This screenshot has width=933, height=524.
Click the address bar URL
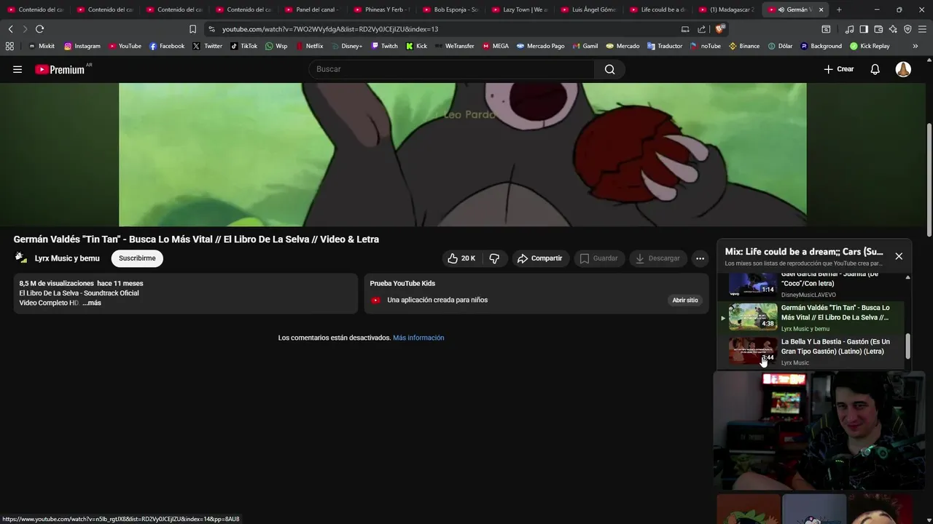330,29
